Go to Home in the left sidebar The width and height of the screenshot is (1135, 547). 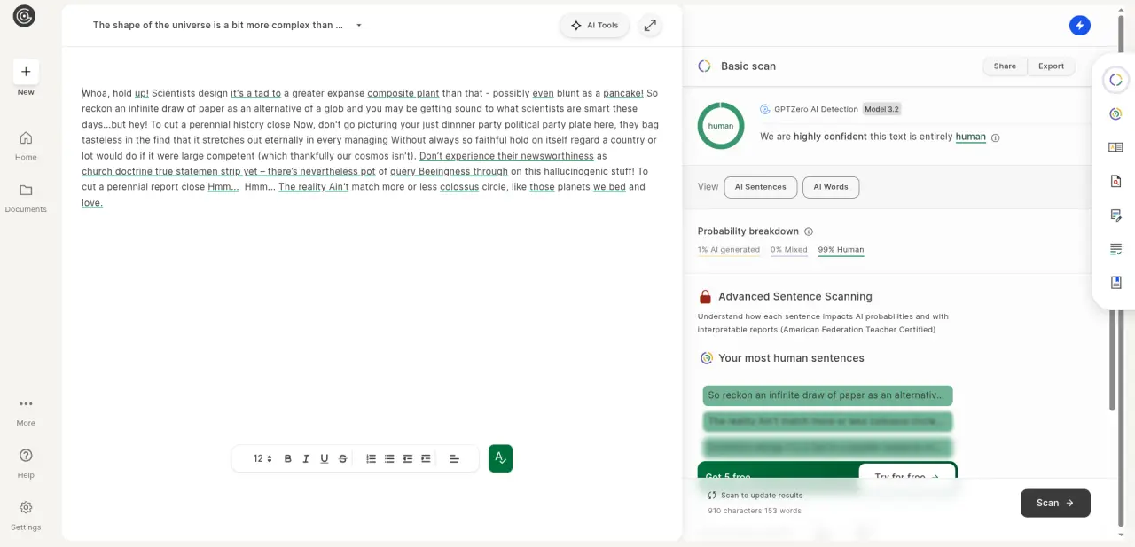pyautogui.click(x=26, y=145)
